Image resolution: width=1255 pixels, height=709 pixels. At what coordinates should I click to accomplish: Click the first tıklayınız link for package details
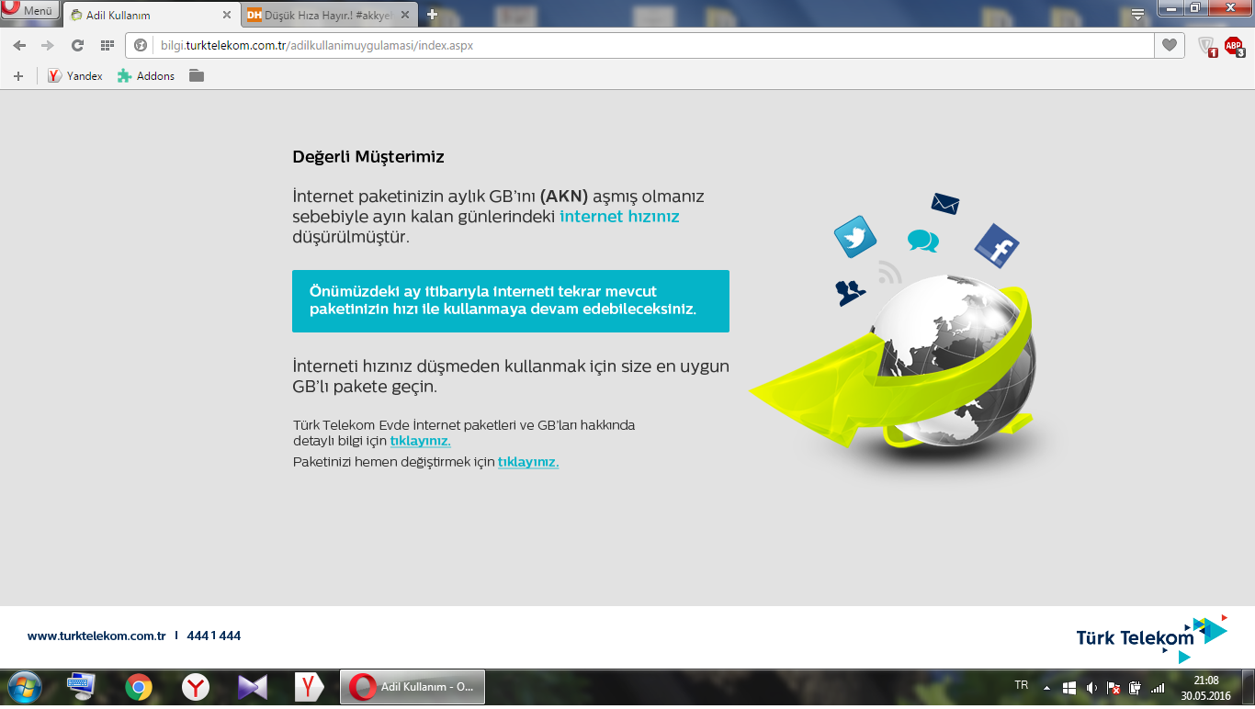click(x=420, y=441)
